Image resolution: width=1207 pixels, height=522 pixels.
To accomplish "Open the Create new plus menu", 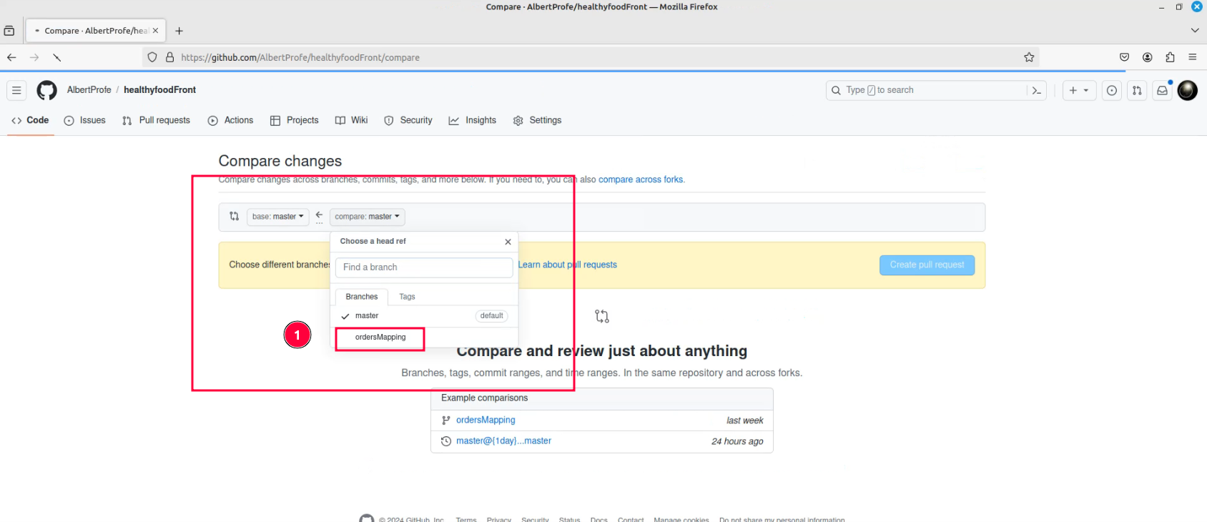I will pyautogui.click(x=1079, y=90).
